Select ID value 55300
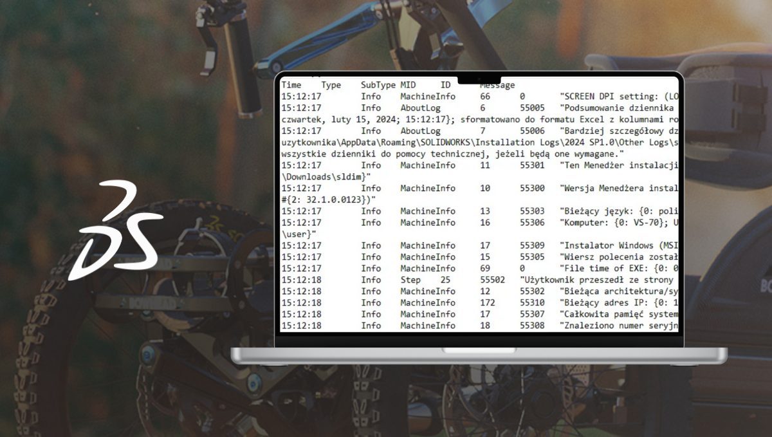 click(532, 188)
